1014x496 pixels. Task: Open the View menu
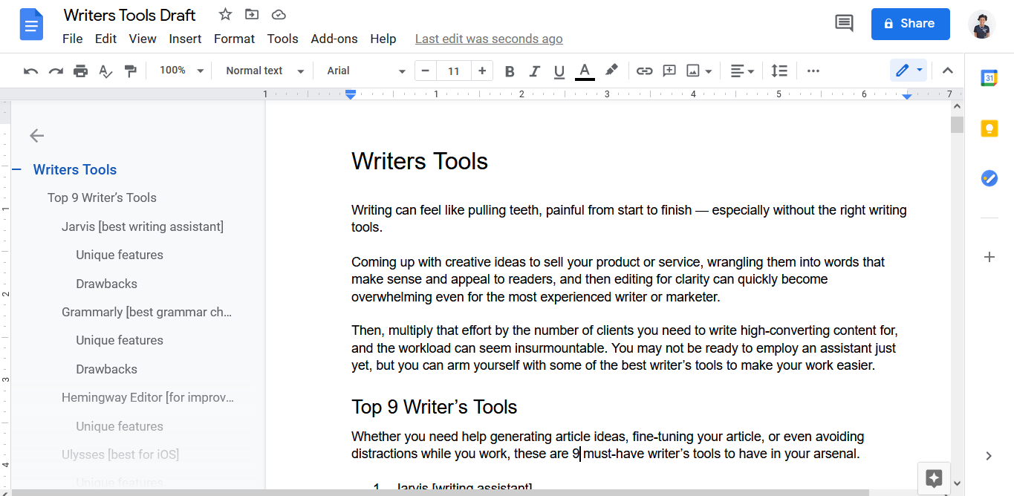[143, 39]
